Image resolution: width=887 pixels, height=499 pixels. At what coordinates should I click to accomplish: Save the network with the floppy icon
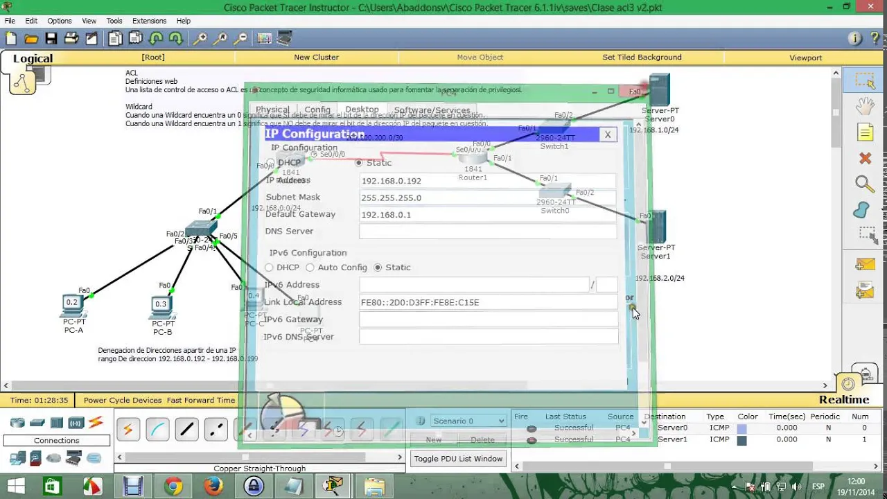pyautogui.click(x=51, y=39)
